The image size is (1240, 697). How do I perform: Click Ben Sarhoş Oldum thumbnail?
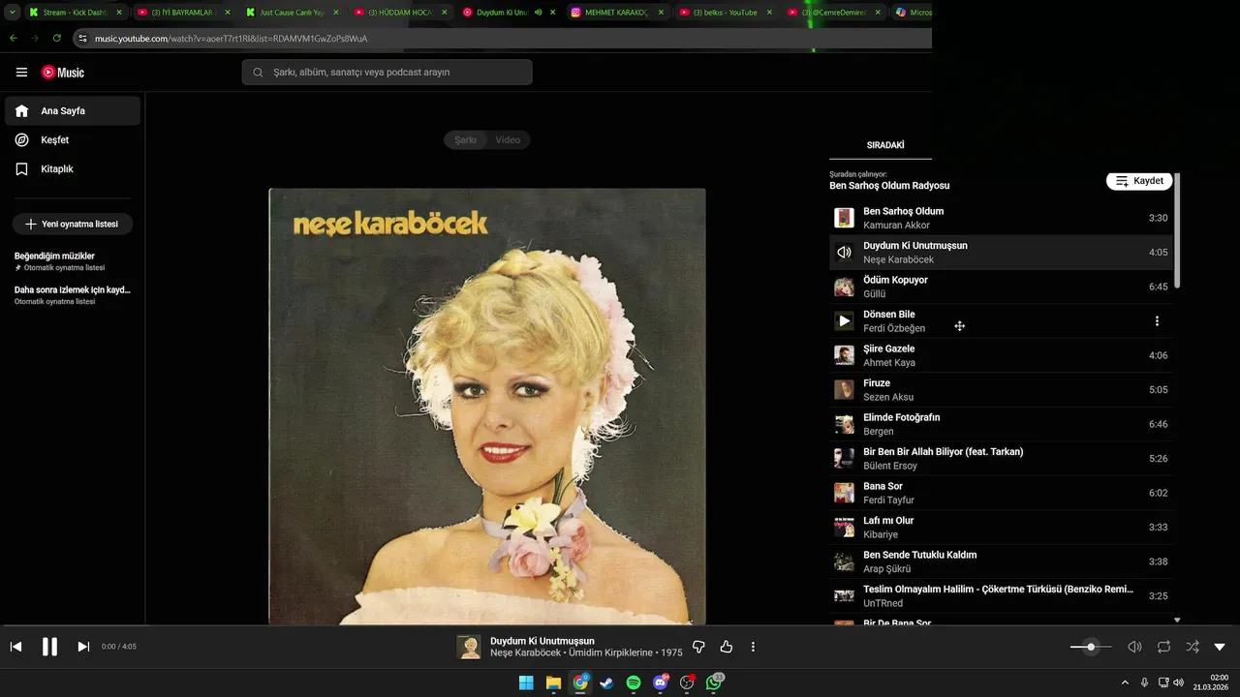[845, 218]
